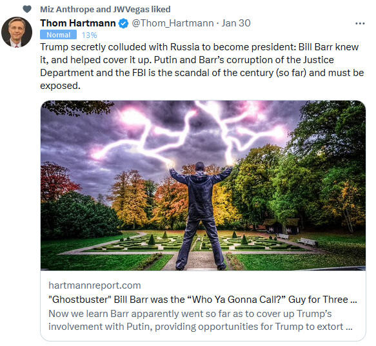
Task: Click the Jan 30 timestamp
Action: point(236,23)
